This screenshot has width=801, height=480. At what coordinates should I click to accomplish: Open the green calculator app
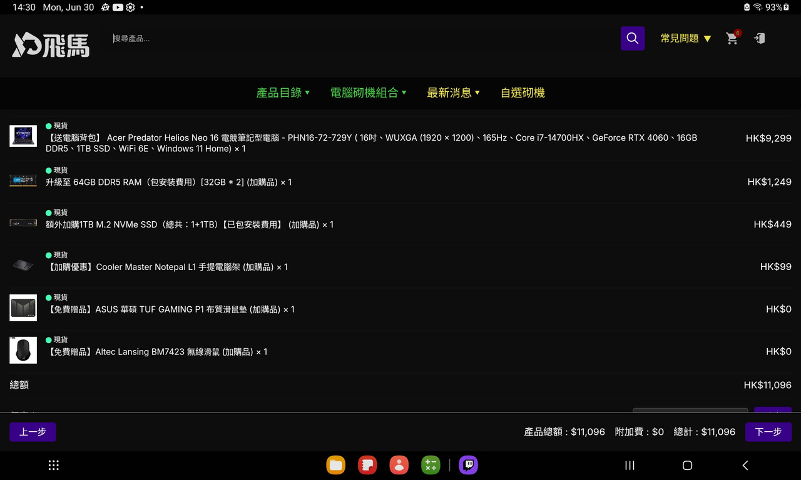pos(431,465)
